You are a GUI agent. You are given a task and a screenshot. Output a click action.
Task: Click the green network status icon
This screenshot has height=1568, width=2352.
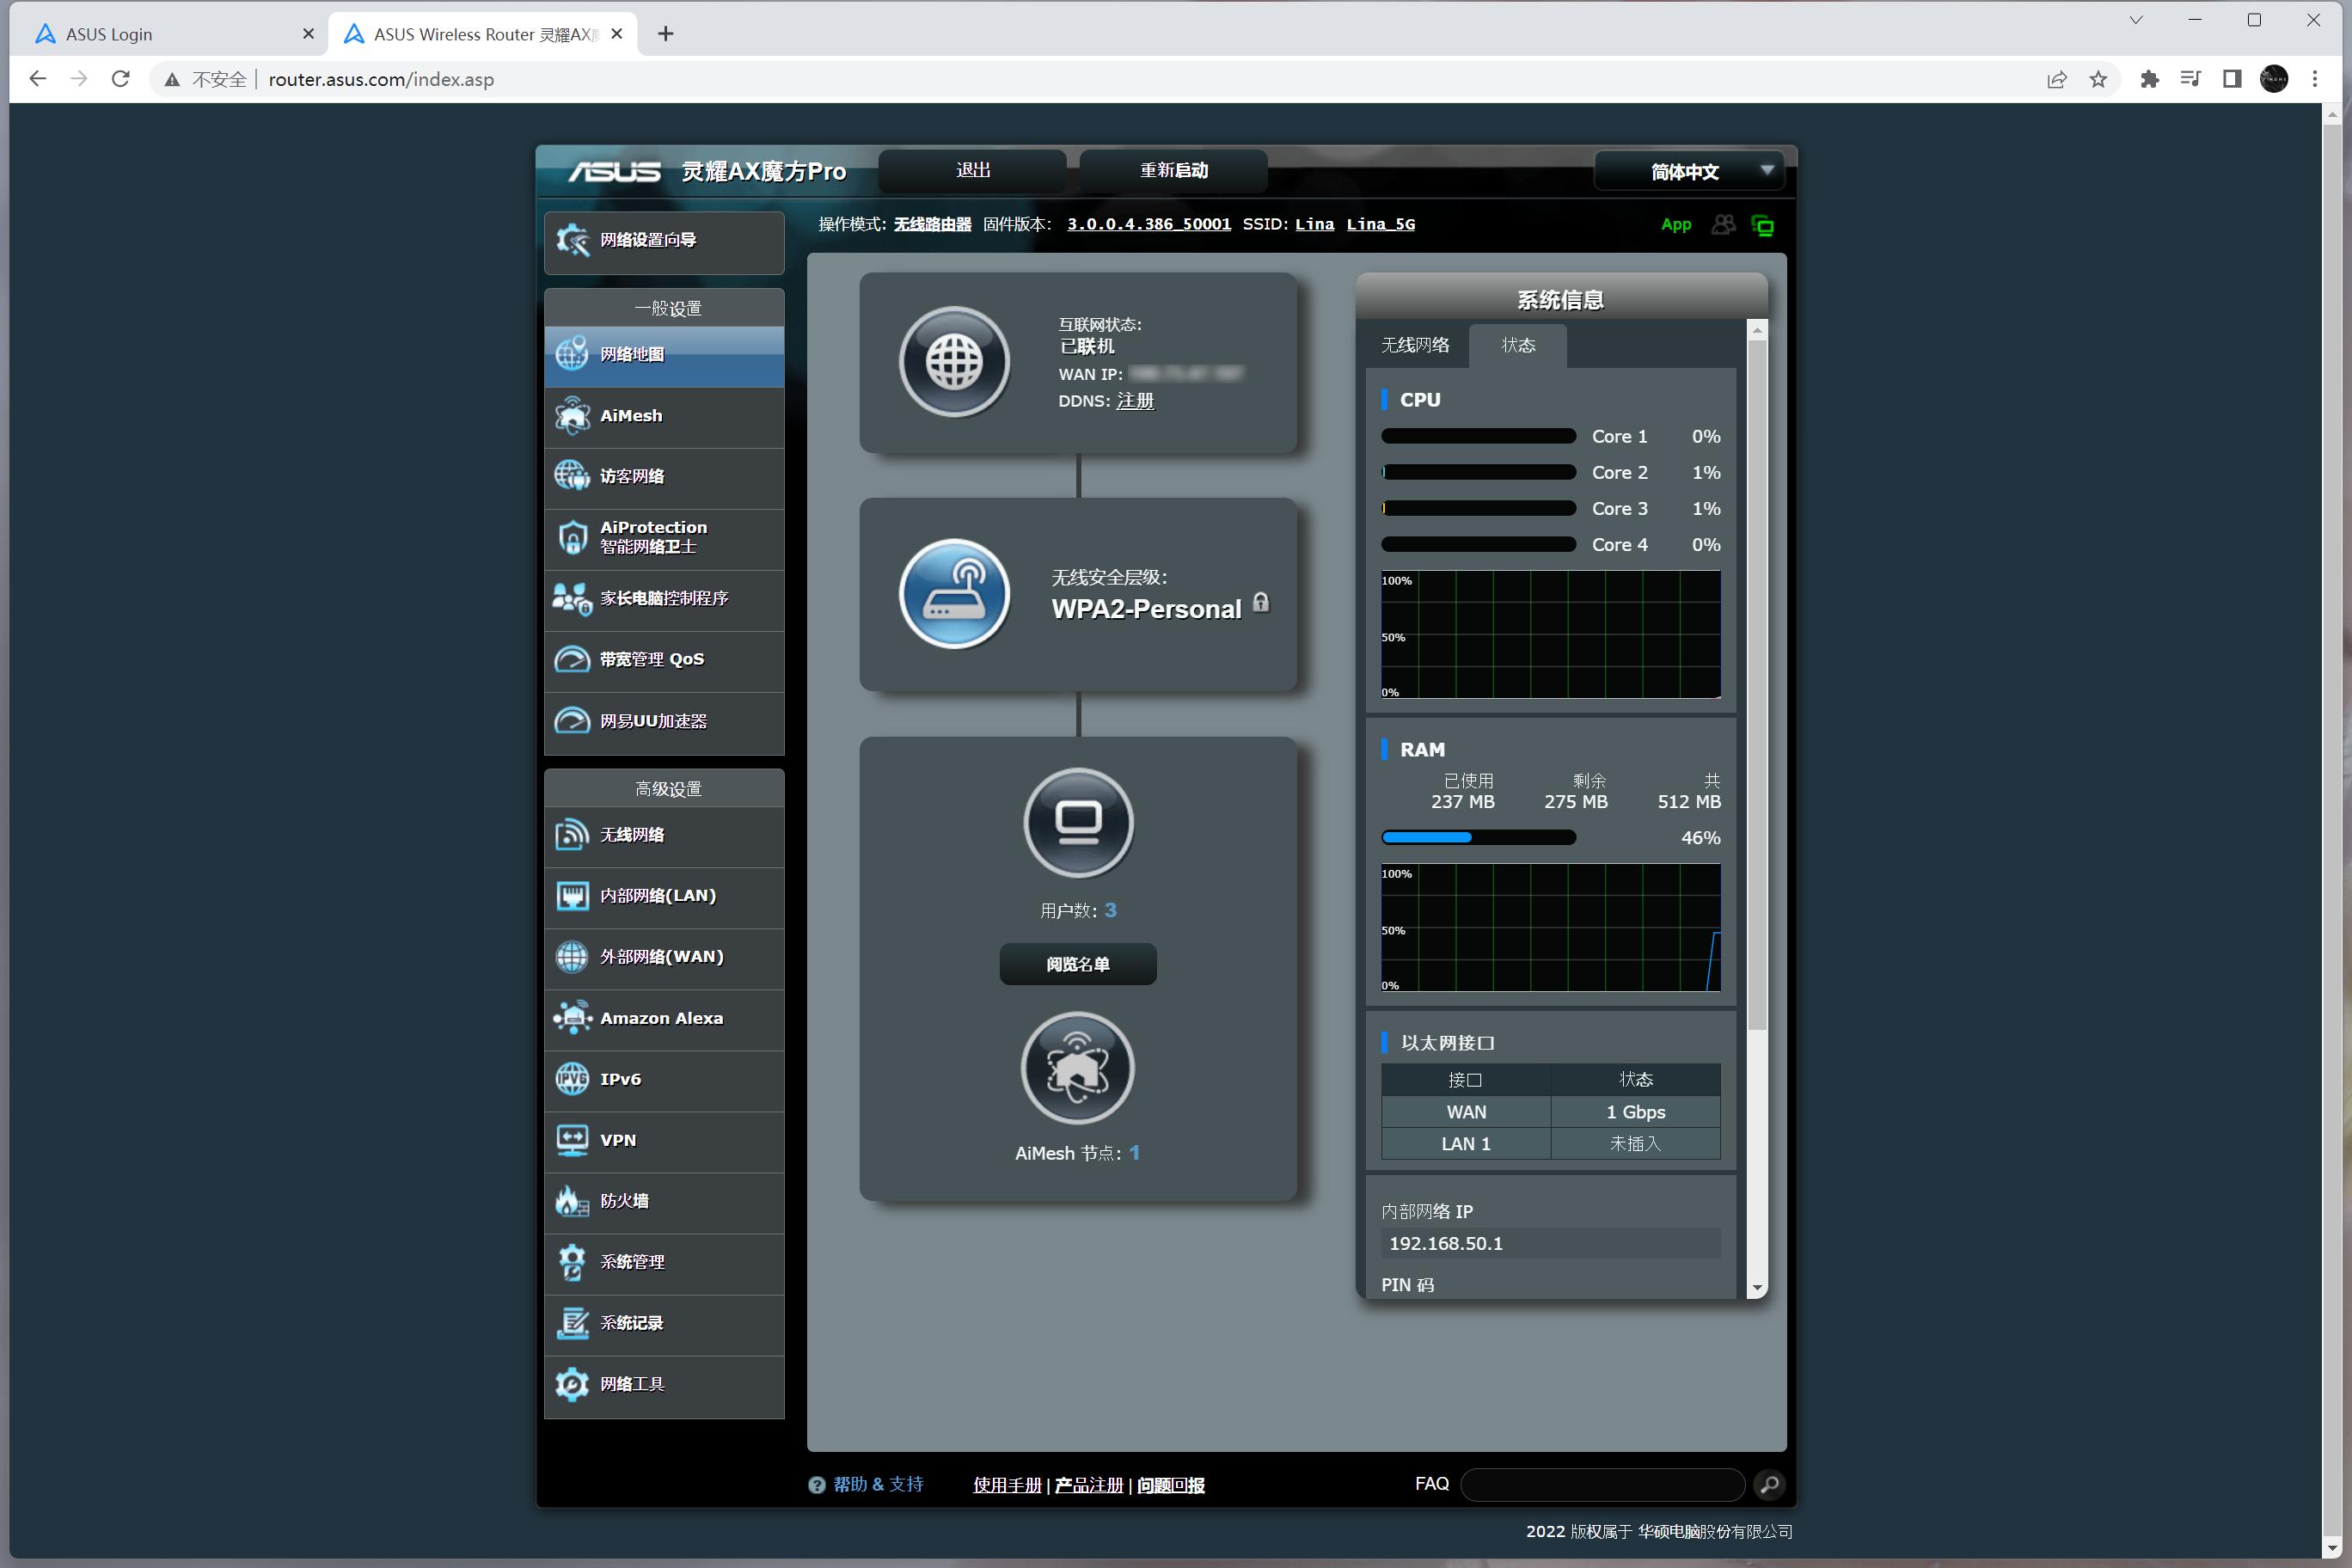coord(1763,225)
